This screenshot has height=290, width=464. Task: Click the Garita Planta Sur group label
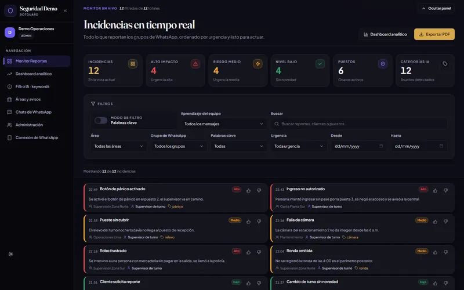291,206
